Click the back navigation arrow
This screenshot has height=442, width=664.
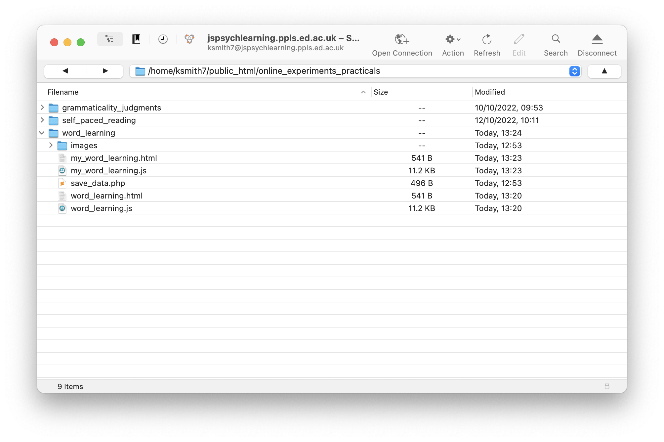pos(64,70)
